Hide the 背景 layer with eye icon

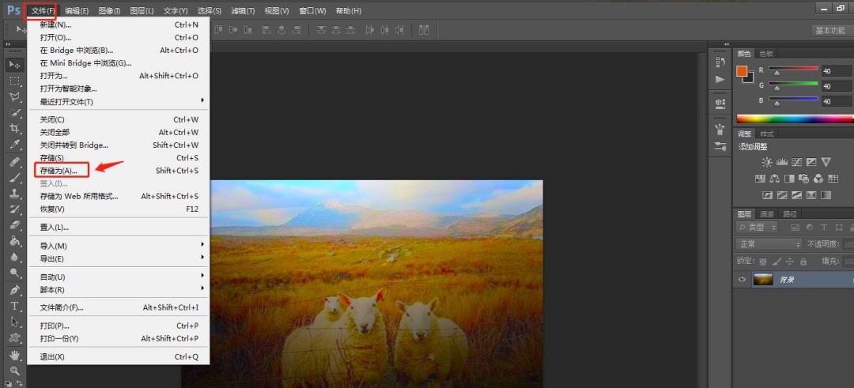[x=742, y=279]
